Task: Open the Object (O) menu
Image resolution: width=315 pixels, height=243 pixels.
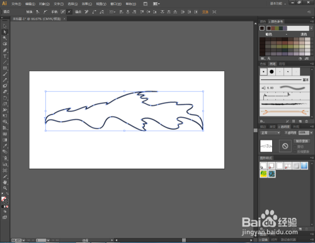Action: [44, 4]
